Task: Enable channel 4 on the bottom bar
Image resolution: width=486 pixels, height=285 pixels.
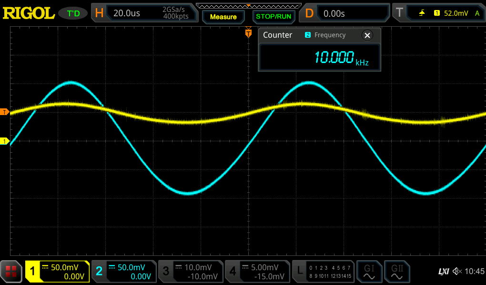Action: pos(233,271)
